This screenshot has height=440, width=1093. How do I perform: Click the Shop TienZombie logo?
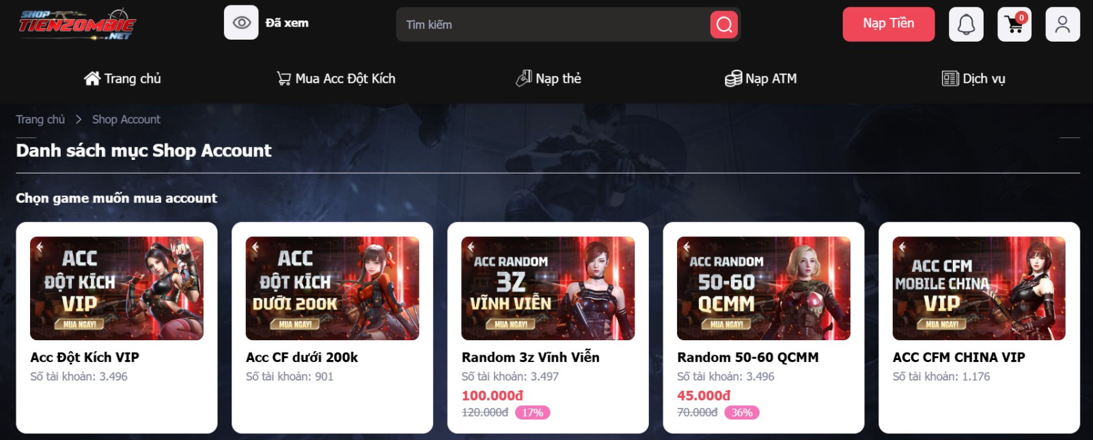tap(77, 25)
